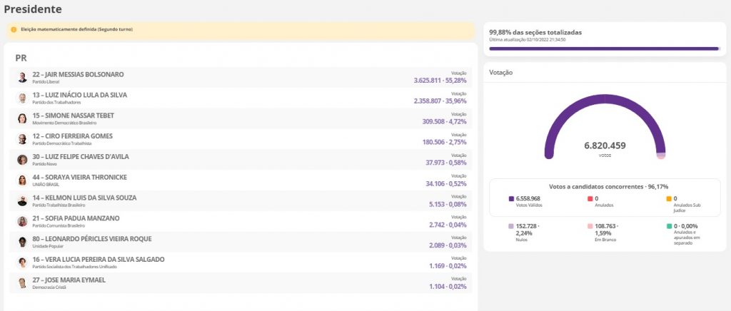Click the lilac Nulos legend swatch
This screenshot has width=731, height=311.
coord(511,226)
